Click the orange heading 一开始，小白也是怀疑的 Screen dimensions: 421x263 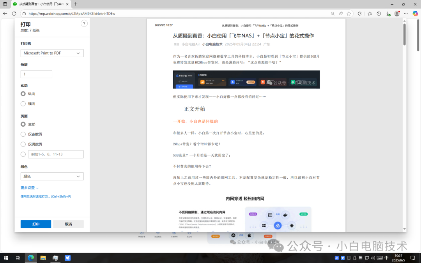tap(195, 121)
